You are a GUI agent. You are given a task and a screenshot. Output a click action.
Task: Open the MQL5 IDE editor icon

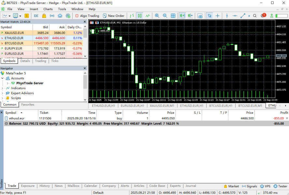(x=36, y=16)
